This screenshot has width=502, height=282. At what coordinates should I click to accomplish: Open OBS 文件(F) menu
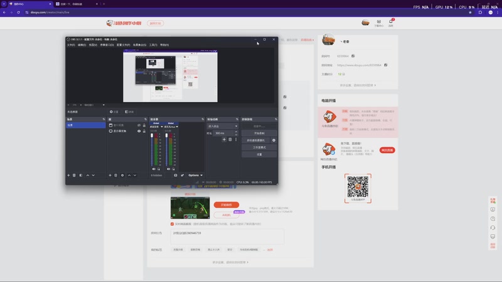pyautogui.click(x=71, y=45)
